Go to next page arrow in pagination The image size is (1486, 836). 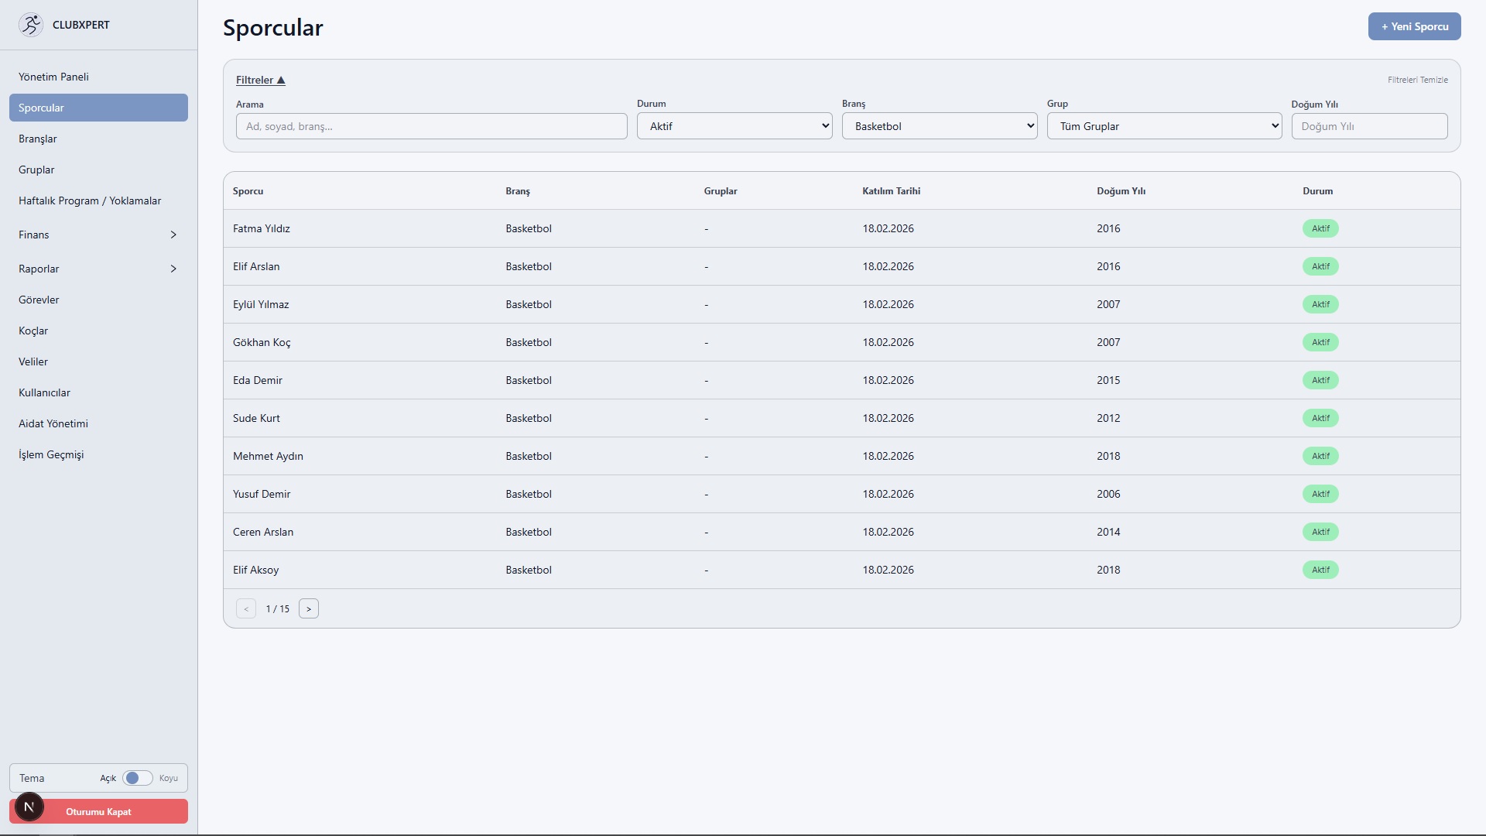coord(308,608)
